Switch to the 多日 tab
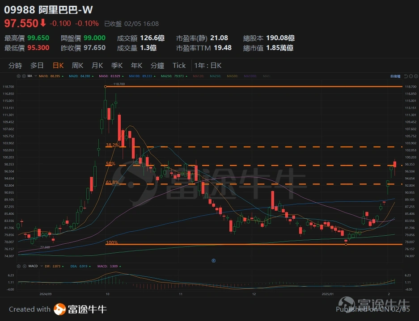The height and width of the screenshot is (321, 419). [37, 65]
